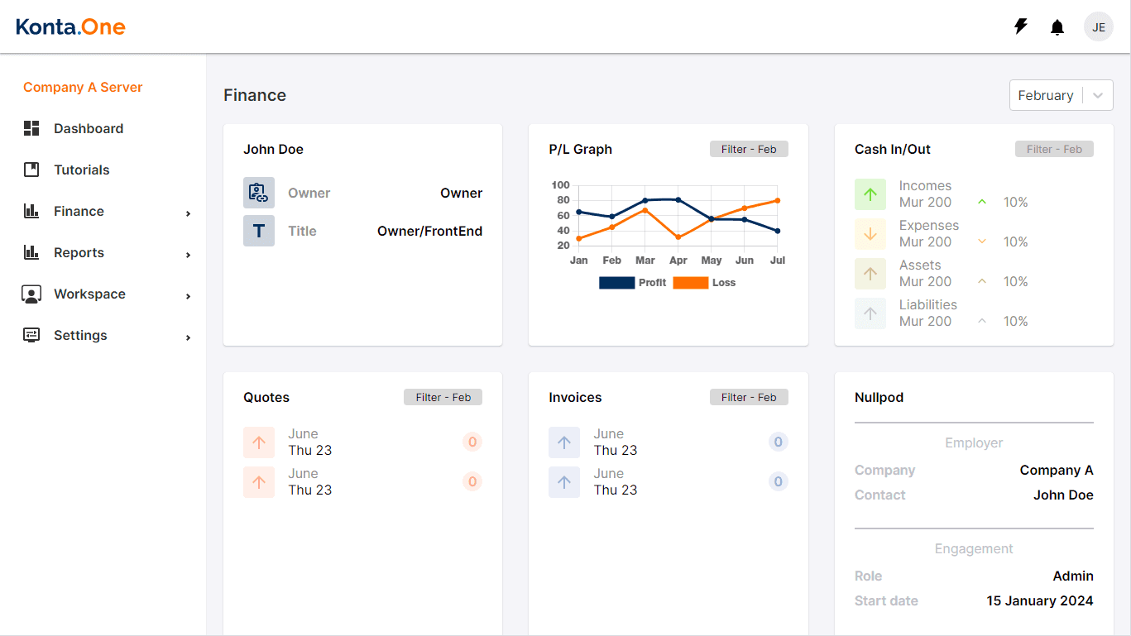This screenshot has width=1131, height=636.
Task: Click the Filter - Feb button on Invoices
Action: tap(748, 398)
